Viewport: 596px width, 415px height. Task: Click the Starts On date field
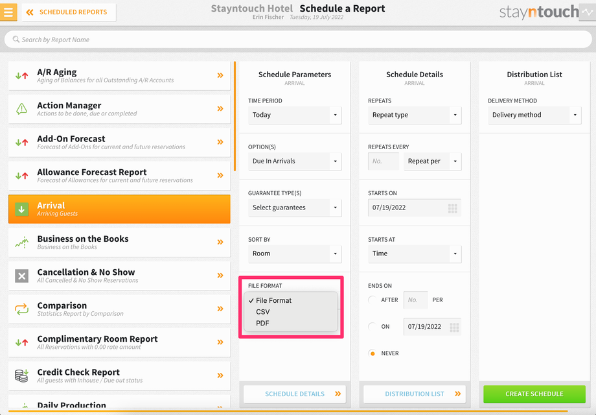(415, 207)
